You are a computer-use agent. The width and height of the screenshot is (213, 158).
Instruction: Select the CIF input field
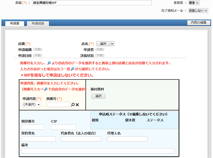click(64, 127)
